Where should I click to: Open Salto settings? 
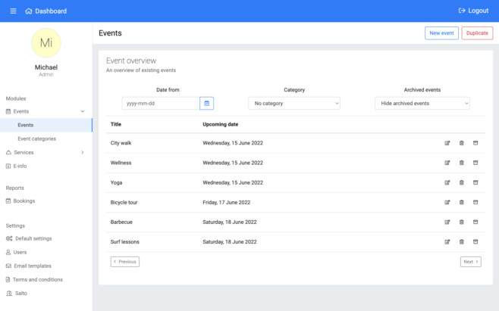point(17,293)
